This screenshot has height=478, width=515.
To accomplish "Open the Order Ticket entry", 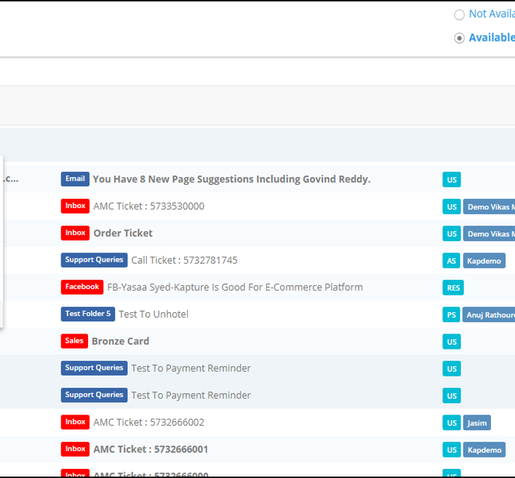I will [x=123, y=233].
